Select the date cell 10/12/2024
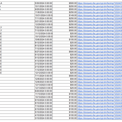The width and height of the screenshot is (122, 122). click(44, 36)
